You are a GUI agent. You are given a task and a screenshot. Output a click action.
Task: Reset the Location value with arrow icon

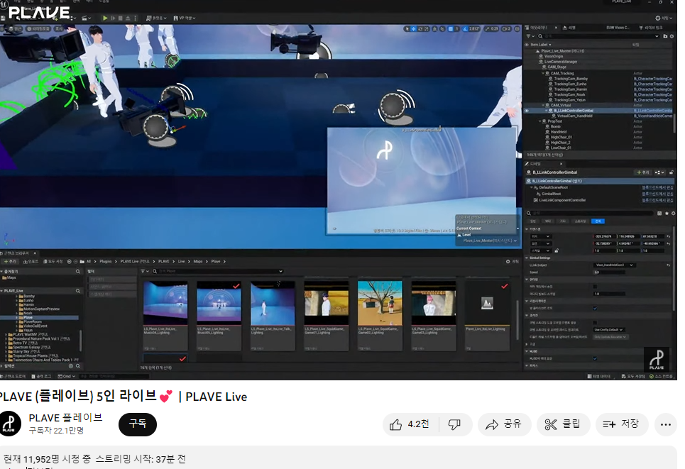click(x=669, y=236)
